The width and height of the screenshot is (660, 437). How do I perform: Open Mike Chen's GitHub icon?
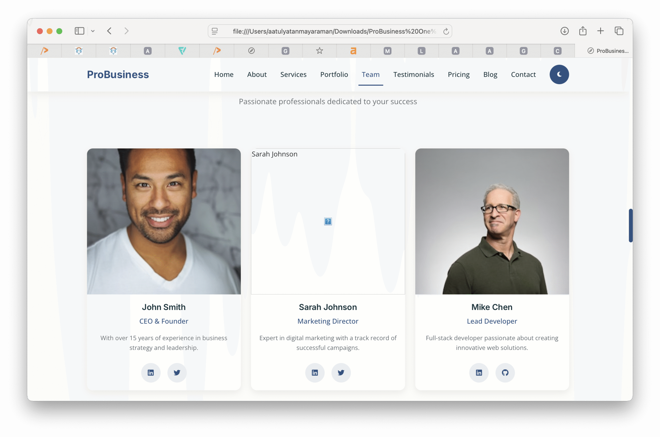tap(505, 373)
